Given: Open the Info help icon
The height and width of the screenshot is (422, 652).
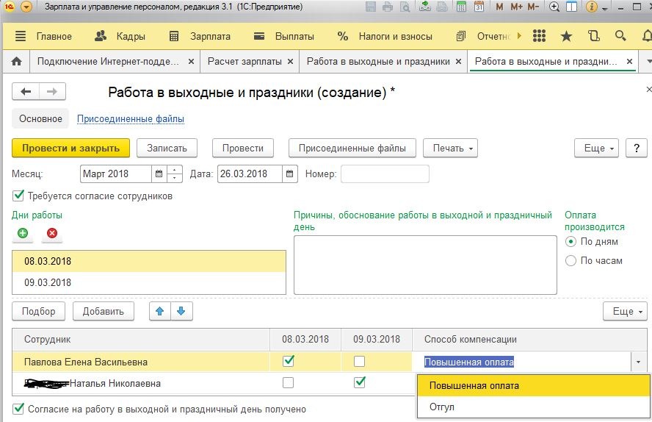Looking at the screenshot, I should 591,7.
